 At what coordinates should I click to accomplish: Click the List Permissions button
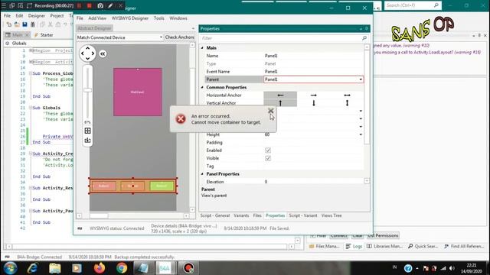pyautogui.click(x=383, y=235)
